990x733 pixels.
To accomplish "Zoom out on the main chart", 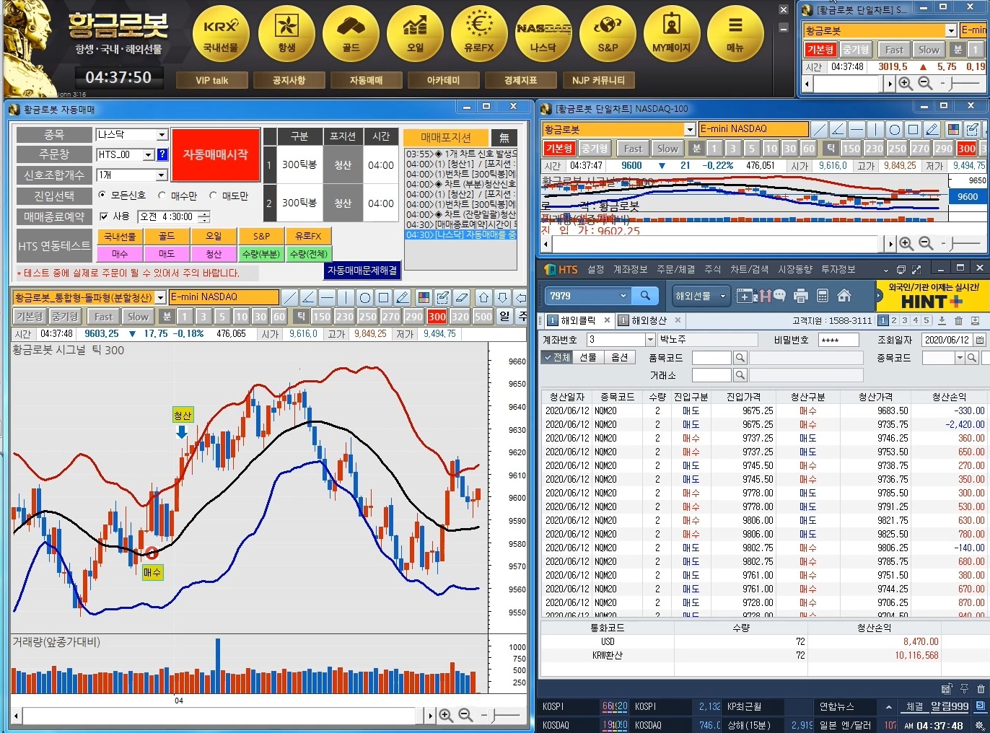I will 465,715.
